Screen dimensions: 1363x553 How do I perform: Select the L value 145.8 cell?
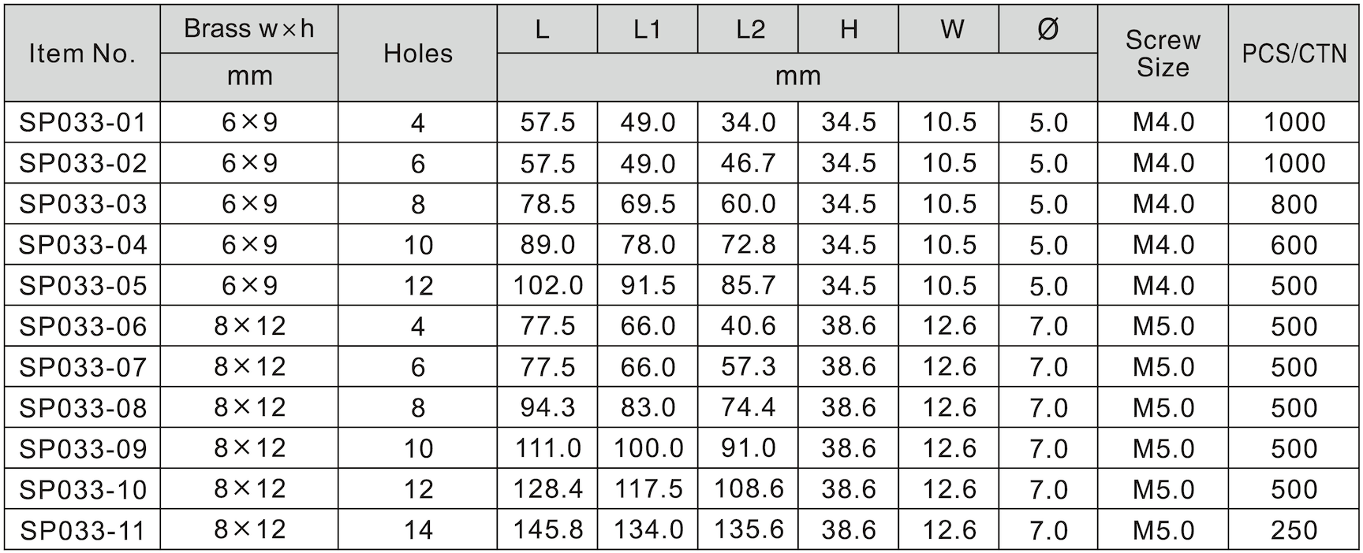tap(547, 530)
